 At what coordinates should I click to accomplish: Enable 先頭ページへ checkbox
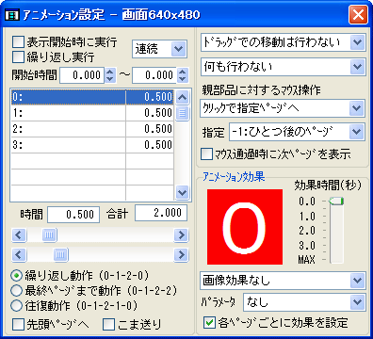(18, 325)
